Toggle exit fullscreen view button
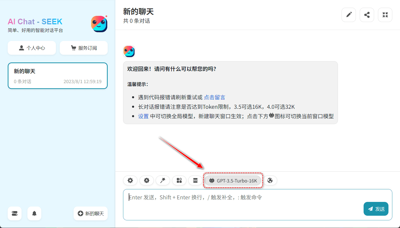 (x=385, y=15)
